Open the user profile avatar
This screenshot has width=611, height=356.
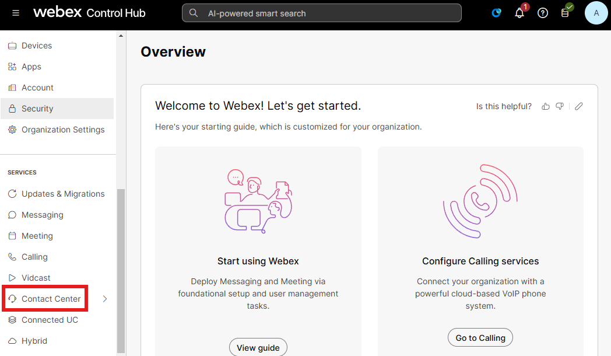[x=596, y=13]
